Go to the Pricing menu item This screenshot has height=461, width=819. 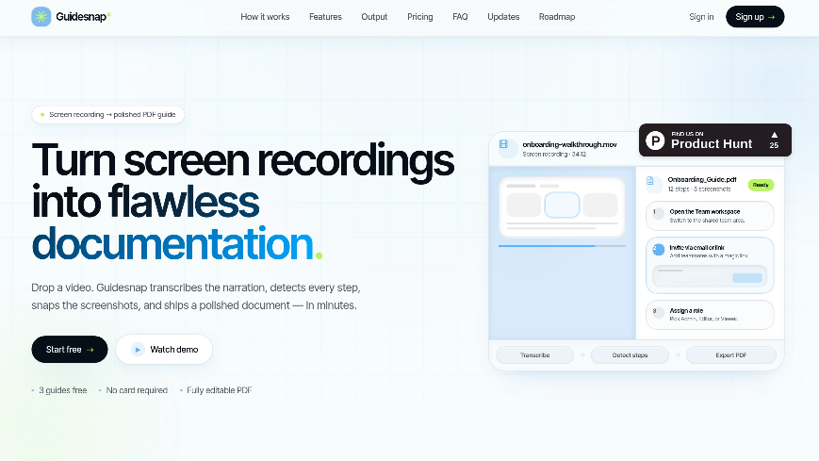[420, 17]
